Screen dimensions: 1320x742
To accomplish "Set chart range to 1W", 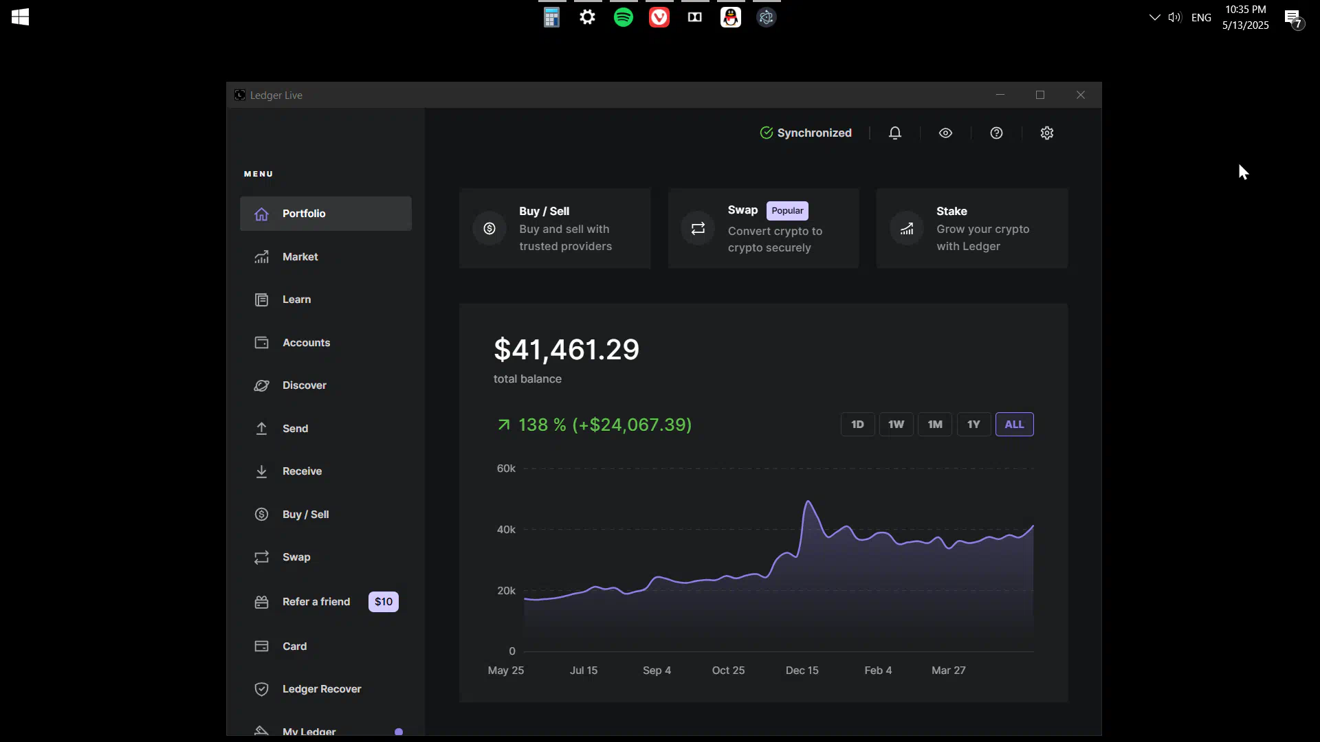I will coord(896,425).
